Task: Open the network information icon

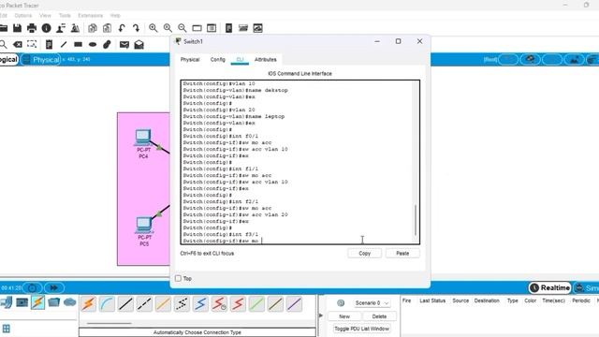Action: [x=46, y=28]
